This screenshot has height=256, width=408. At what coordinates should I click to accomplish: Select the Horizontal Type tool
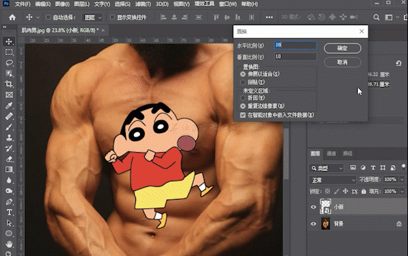(x=9, y=212)
